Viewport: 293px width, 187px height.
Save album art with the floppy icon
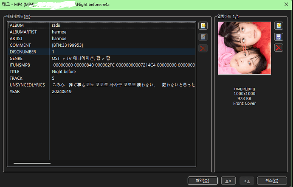coord(279,37)
